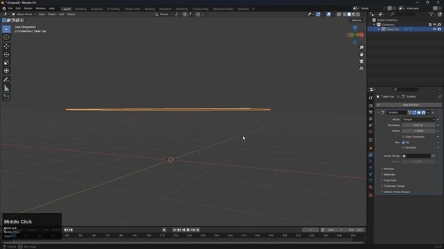Open the Modifiers wrench properties tab
Viewport: 444px width, 249px height.
(x=370, y=155)
